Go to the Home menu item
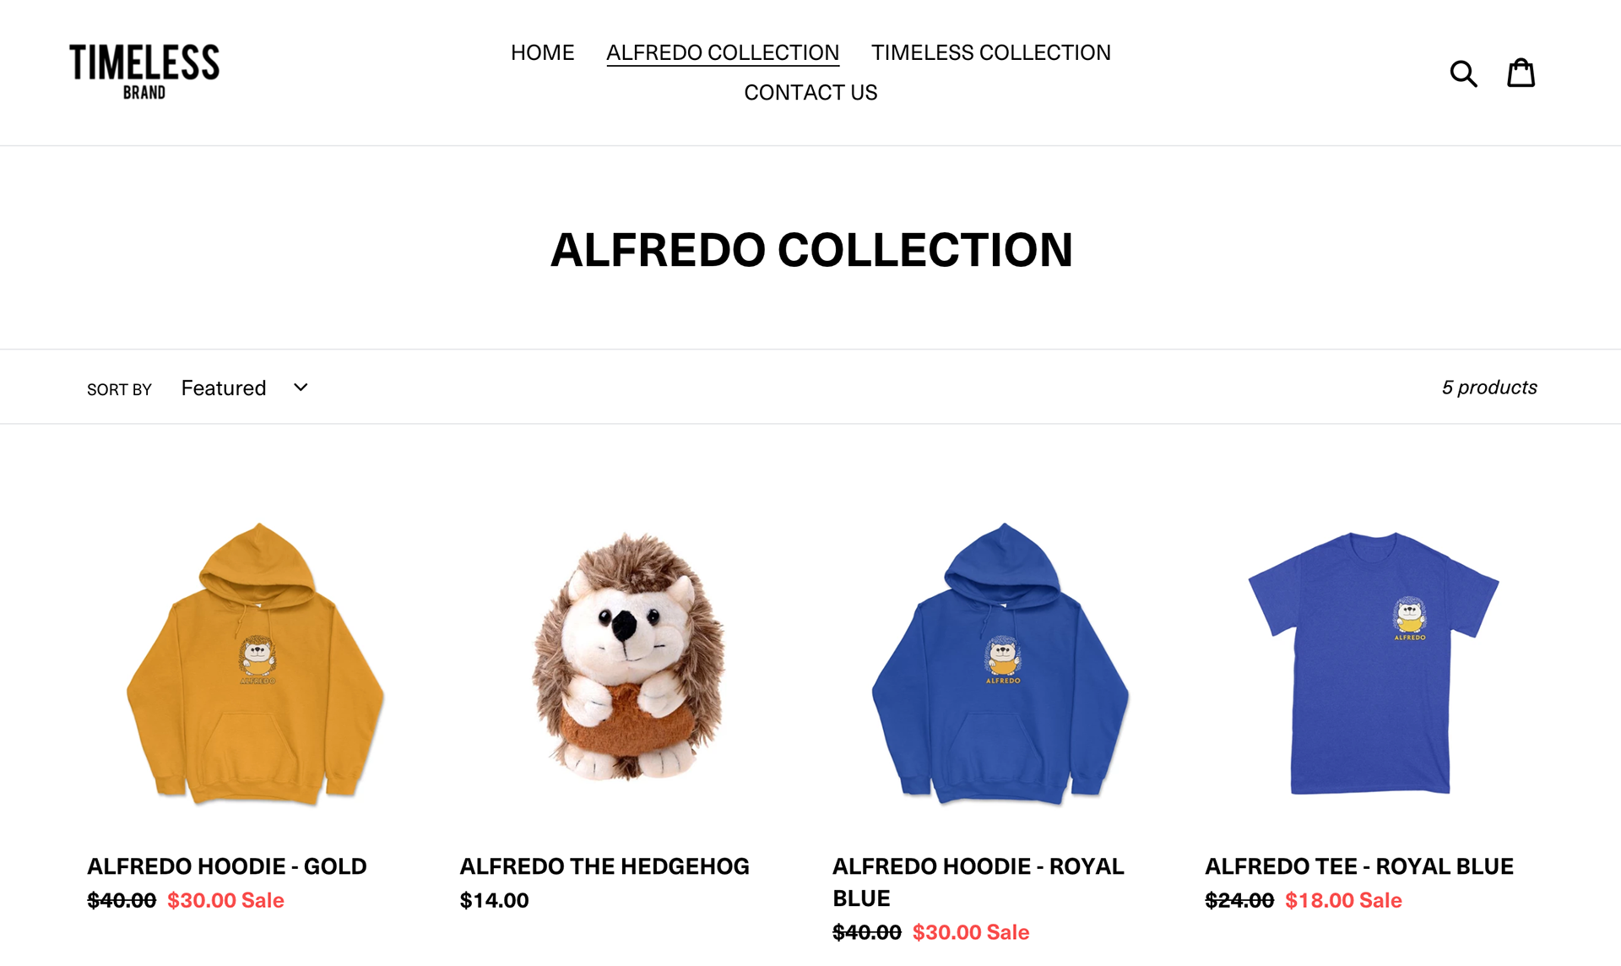This screenshot has height=966, width=1621. click(543, 52)
